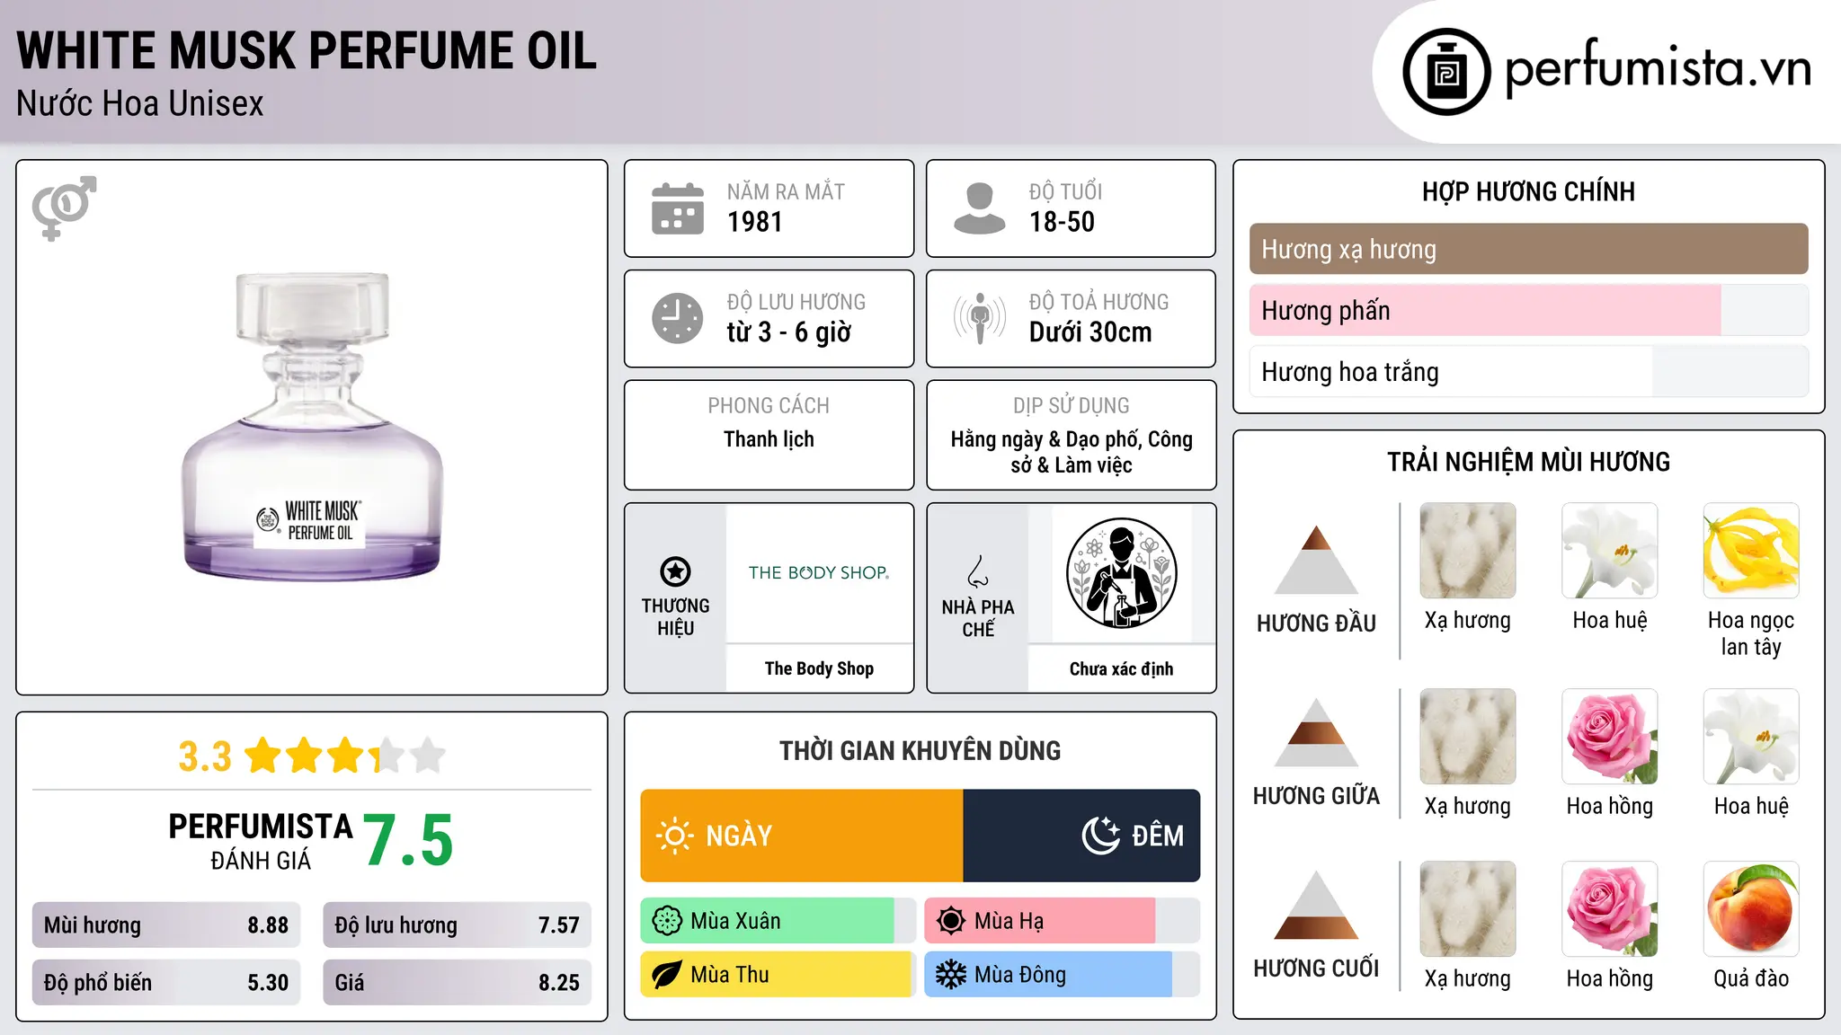Open the Hoa ngọc lan tây thumbnail
Screen dimensions: 1841x1035
pyautogui.click(x=1751, y=551)
